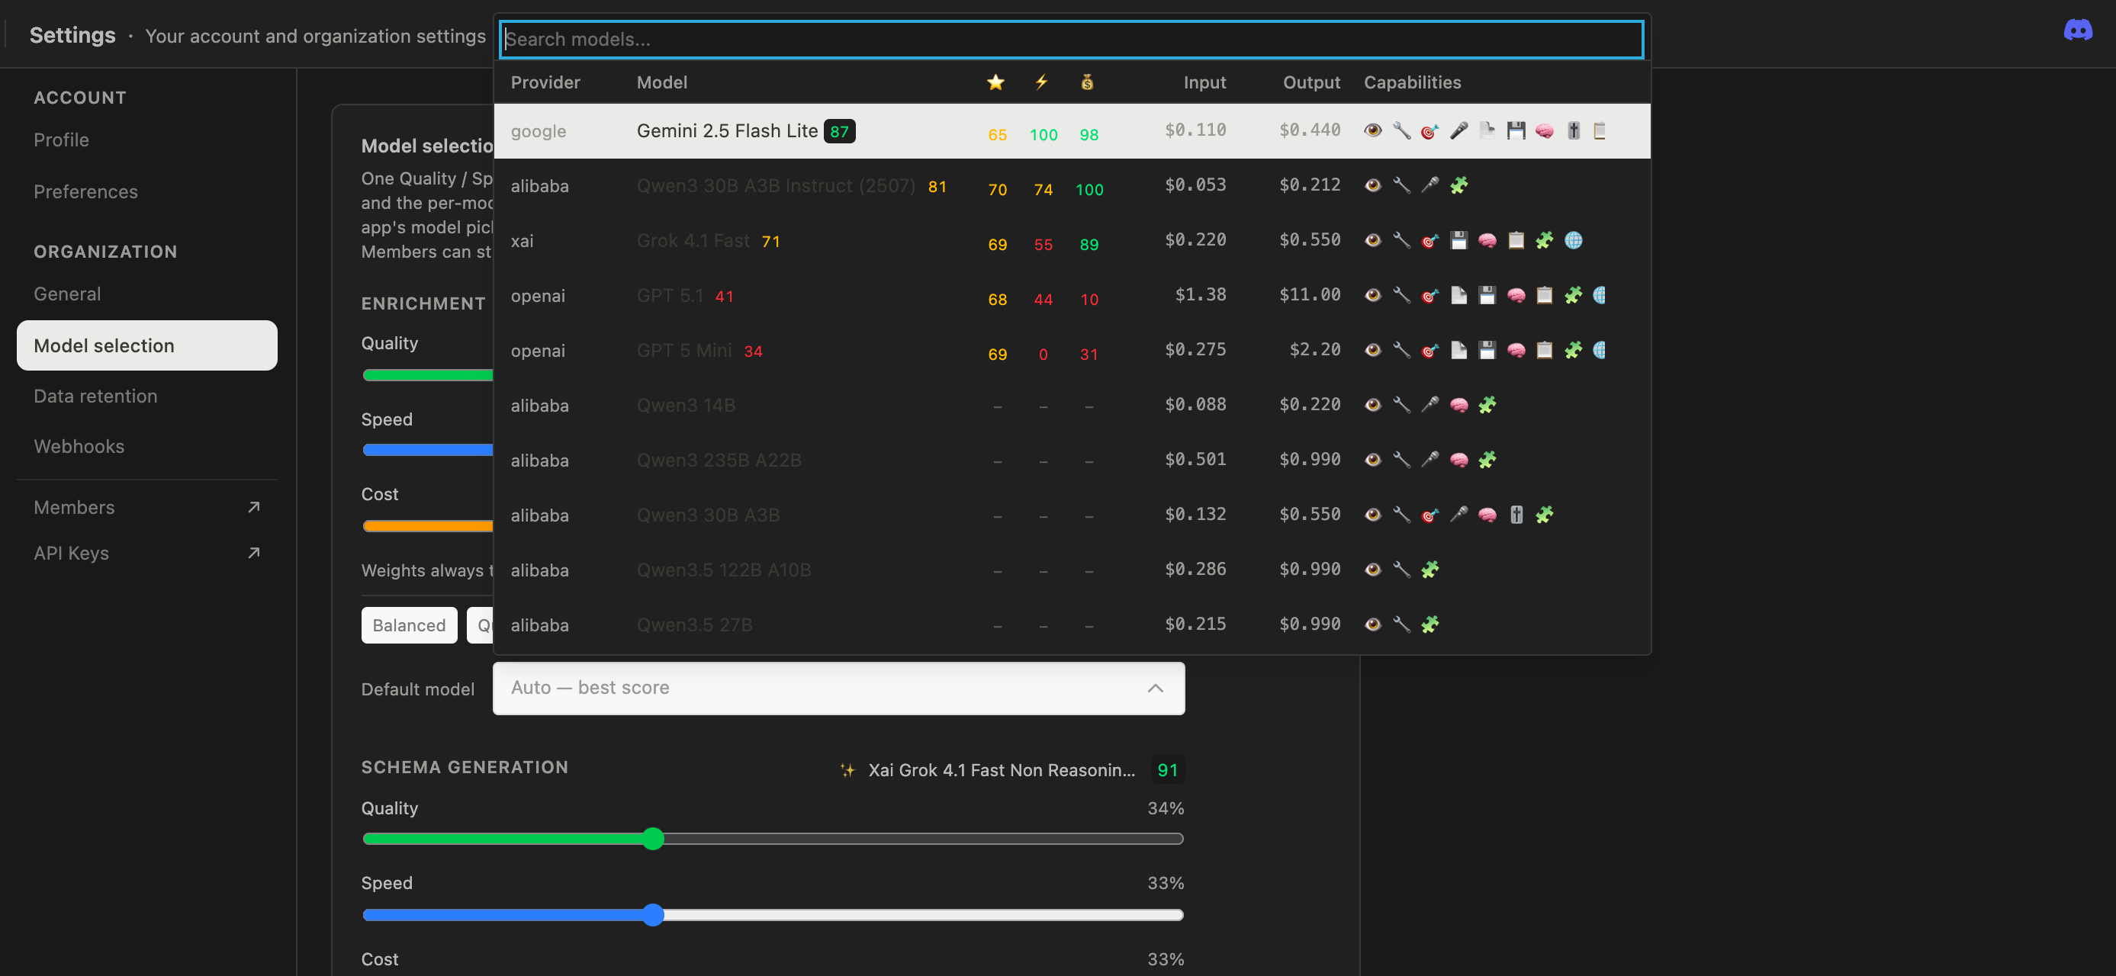Image resolution: width=2116 pixels, height=976 pixels.
Task: Click the globe icon in Grok 4.1 Fast row
Action: coord(1573,240)
